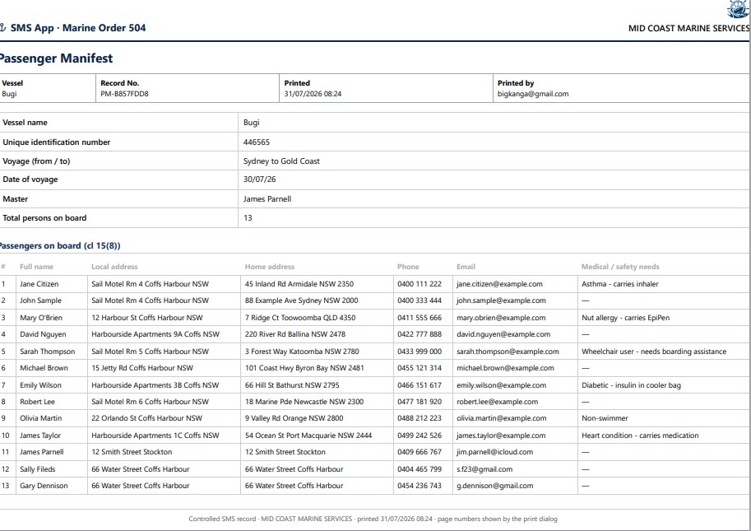Open jim.parnell@icloud.com email link
Viewport: 751px width, 531px height.
pyautogui.click(x=494, y=452)
